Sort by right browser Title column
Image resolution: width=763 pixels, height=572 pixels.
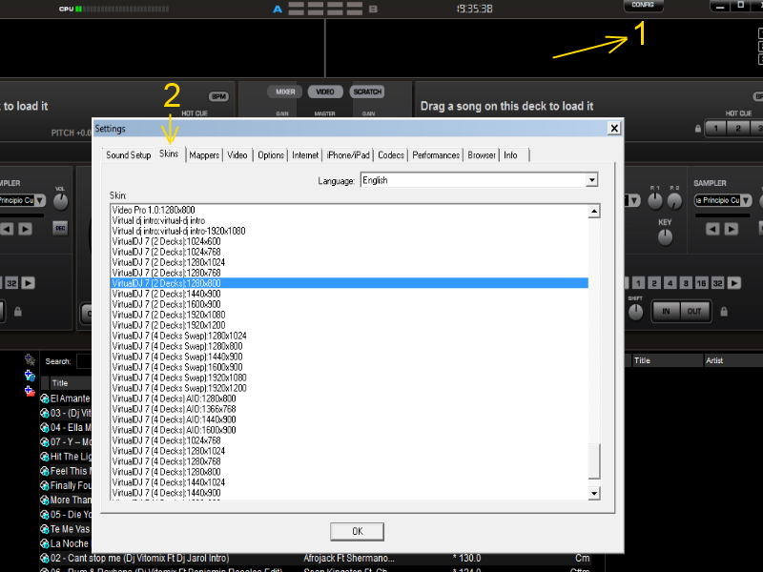point(667,360)
